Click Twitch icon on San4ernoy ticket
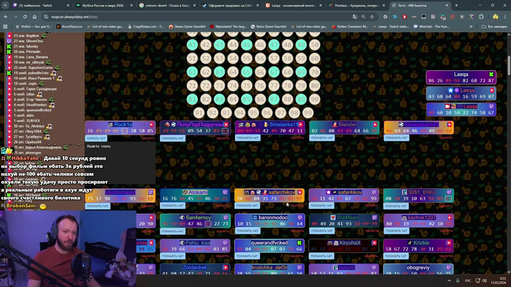Image resolution: width=511 pixels, height=287 pixels. (226, 218)
